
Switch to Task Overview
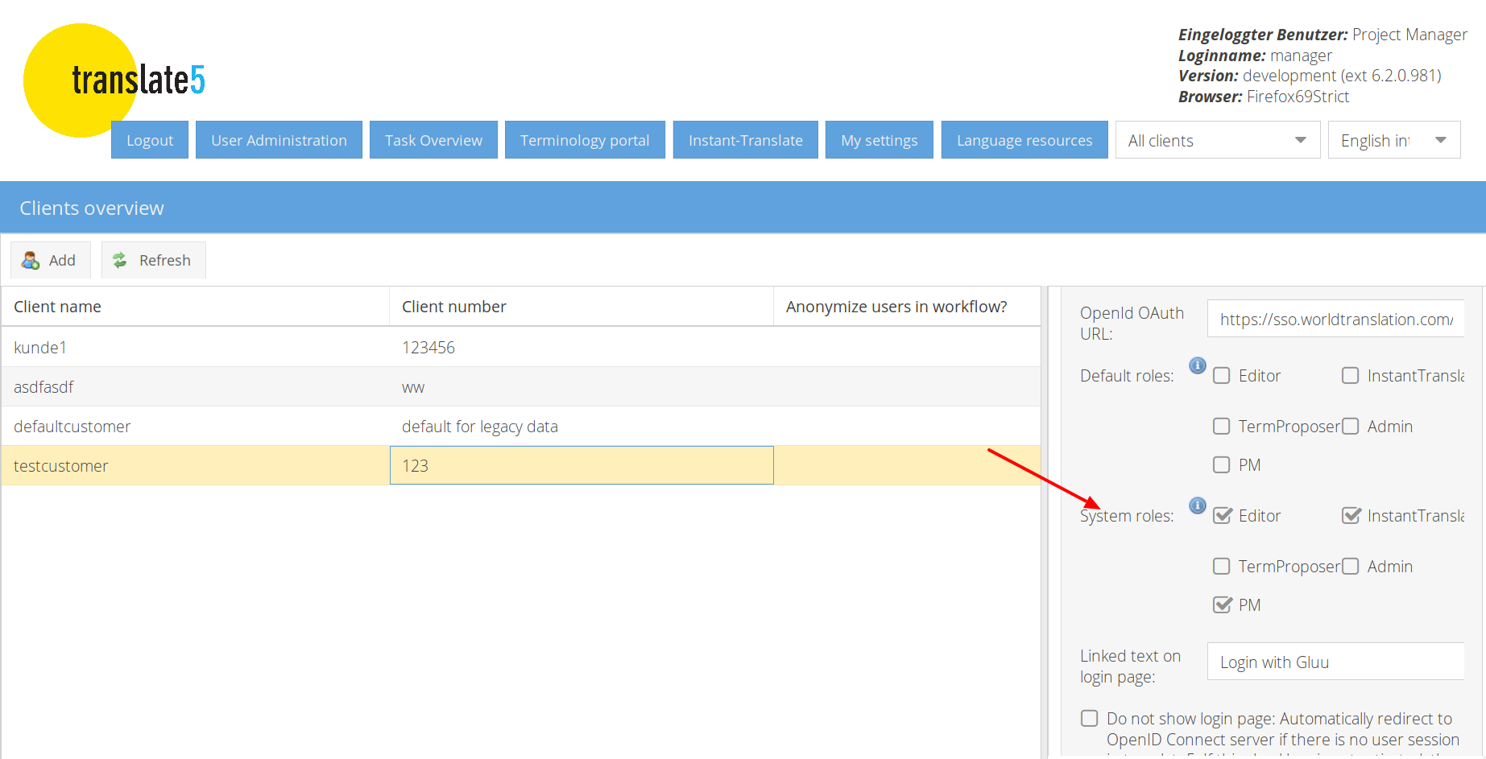pos(433,140)
